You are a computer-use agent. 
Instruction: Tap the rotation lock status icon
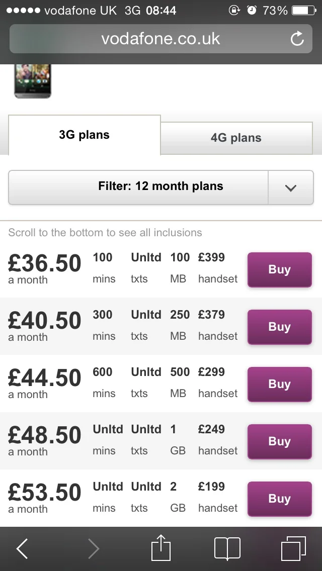point(234,10)
